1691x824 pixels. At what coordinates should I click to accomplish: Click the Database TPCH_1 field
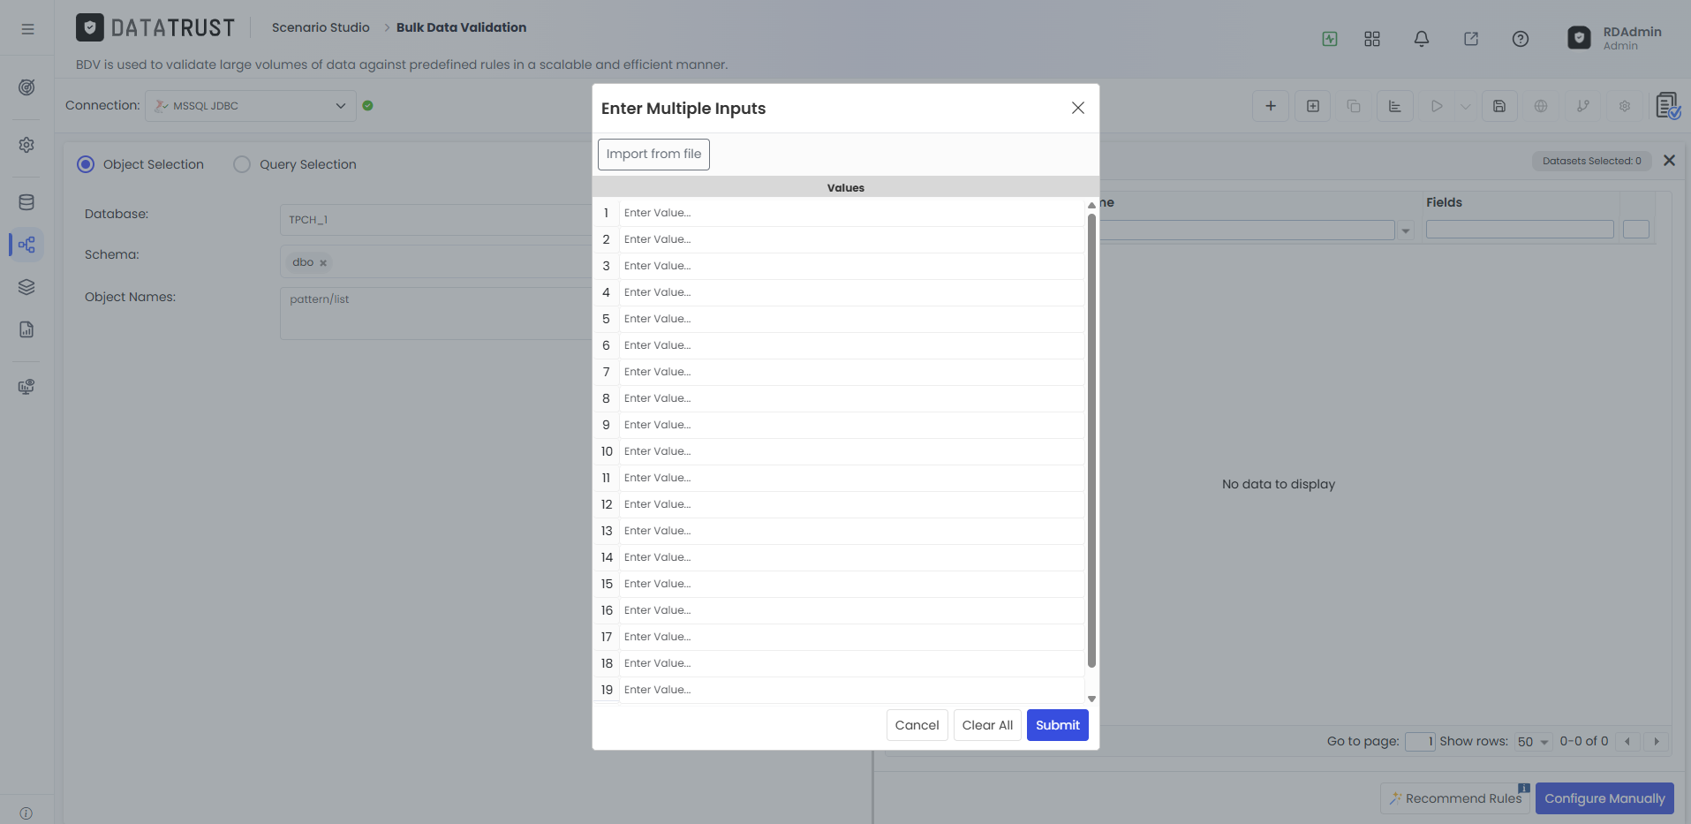(436, 220)
